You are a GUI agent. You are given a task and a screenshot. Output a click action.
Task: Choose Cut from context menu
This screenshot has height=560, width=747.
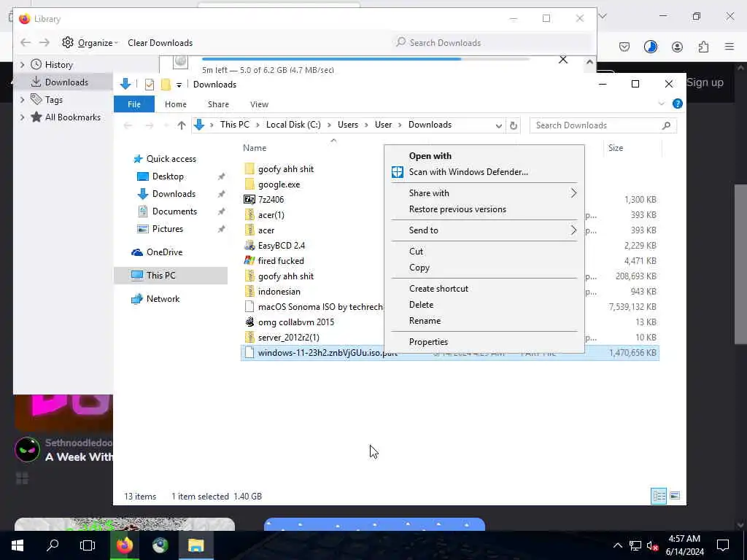416,252
